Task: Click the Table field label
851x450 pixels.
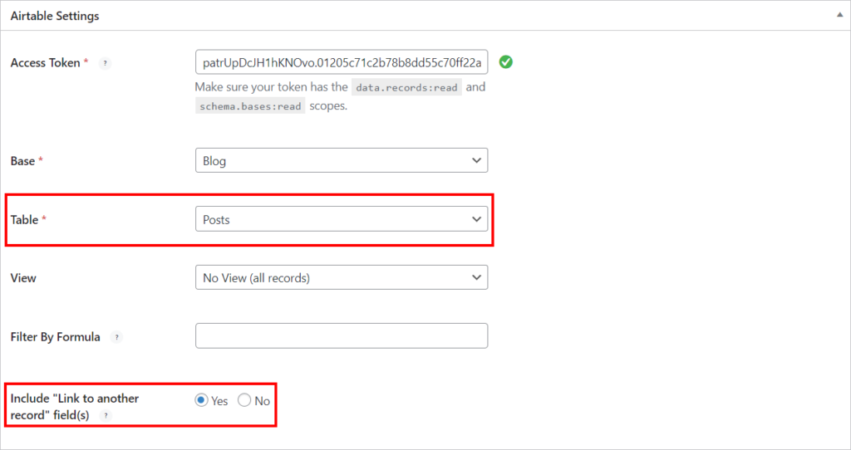Action: click(24, 219)
